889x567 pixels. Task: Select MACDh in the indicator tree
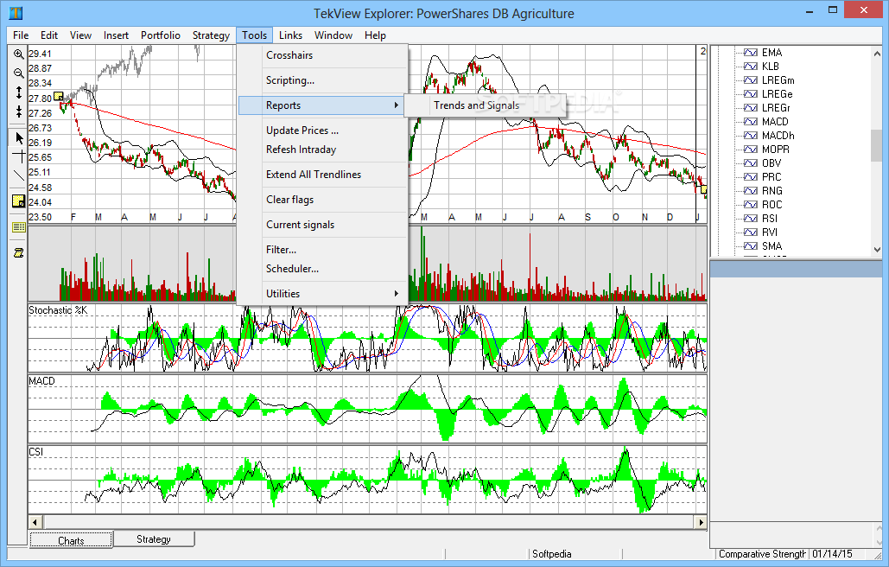tap(778, 136)
